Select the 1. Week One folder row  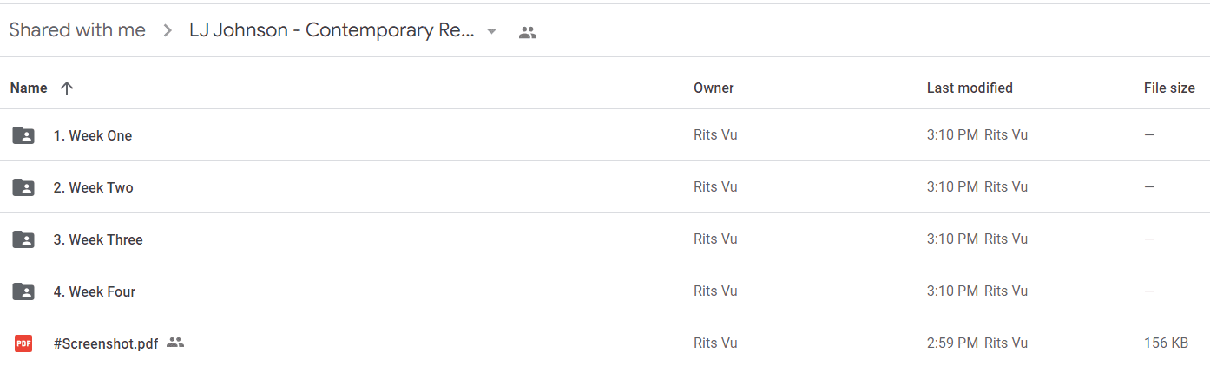605,135
